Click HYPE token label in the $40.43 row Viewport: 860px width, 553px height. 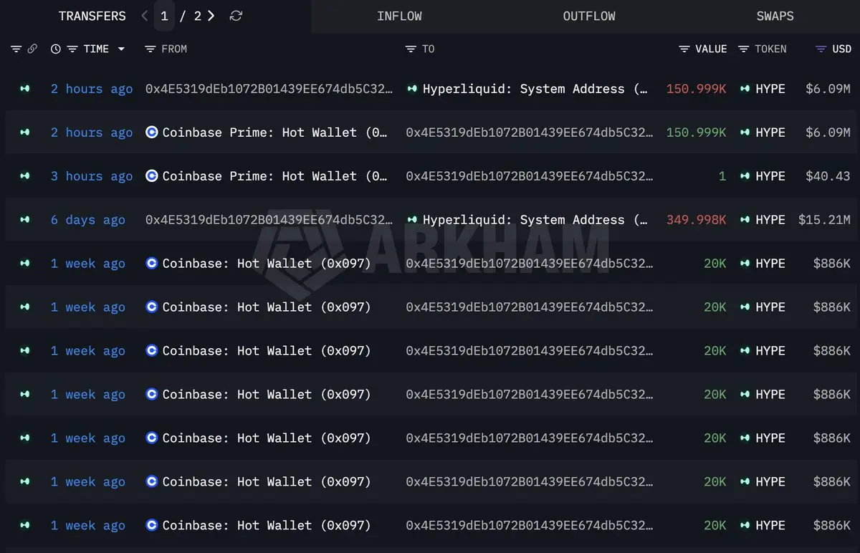tap(770, 176)
